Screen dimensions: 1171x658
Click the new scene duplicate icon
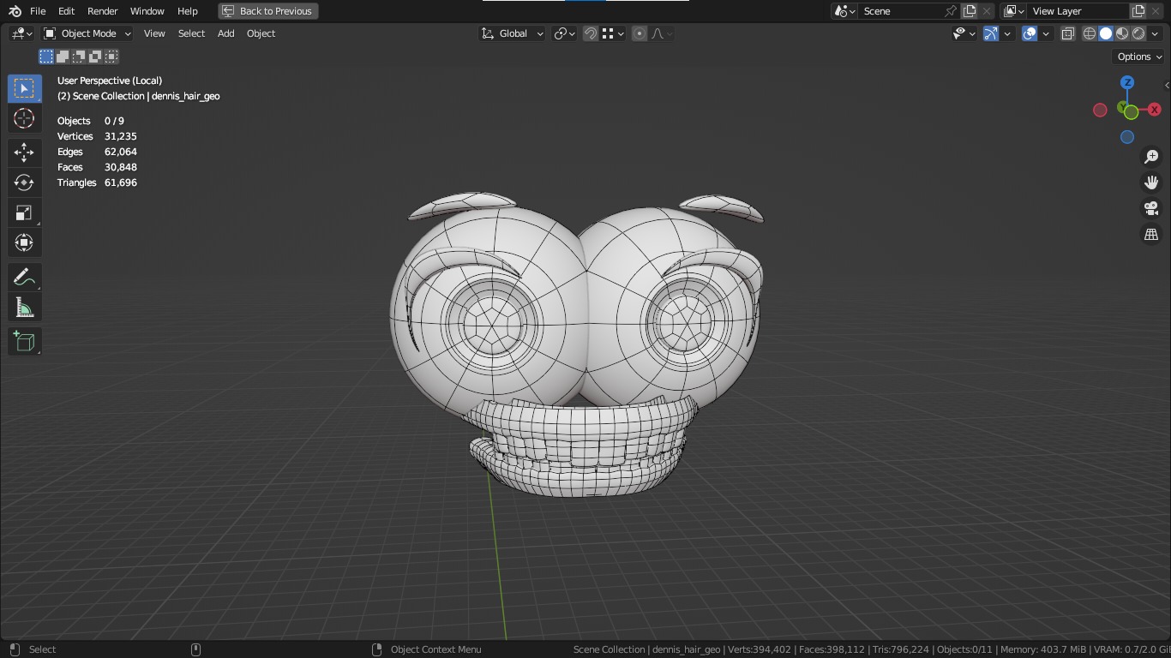(970, 11)
